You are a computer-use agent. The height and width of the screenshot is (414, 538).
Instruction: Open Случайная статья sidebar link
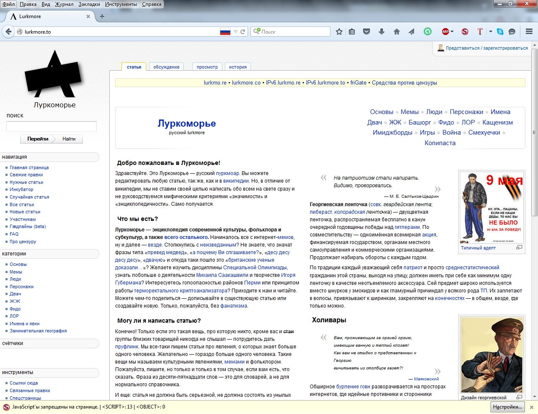click(x=29, y=197)
